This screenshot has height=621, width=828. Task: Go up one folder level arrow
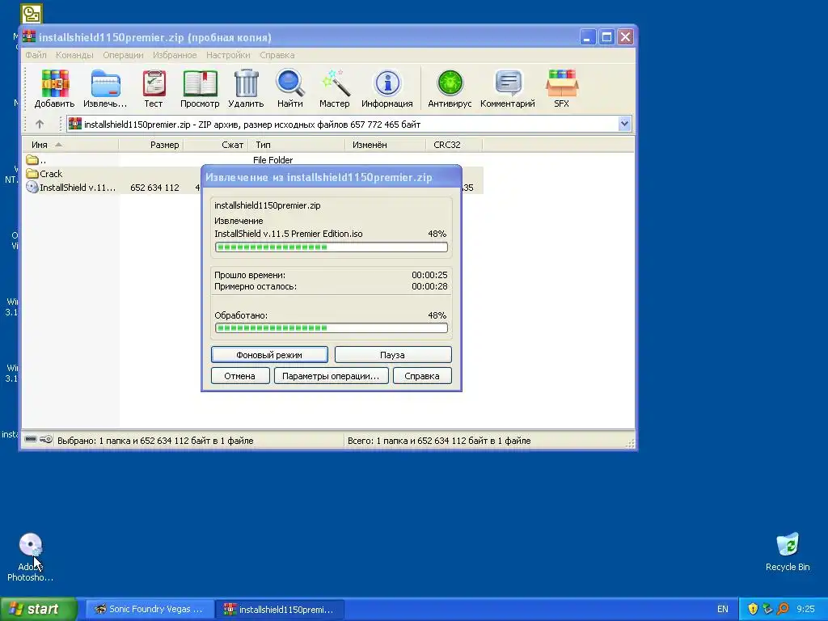40,124
